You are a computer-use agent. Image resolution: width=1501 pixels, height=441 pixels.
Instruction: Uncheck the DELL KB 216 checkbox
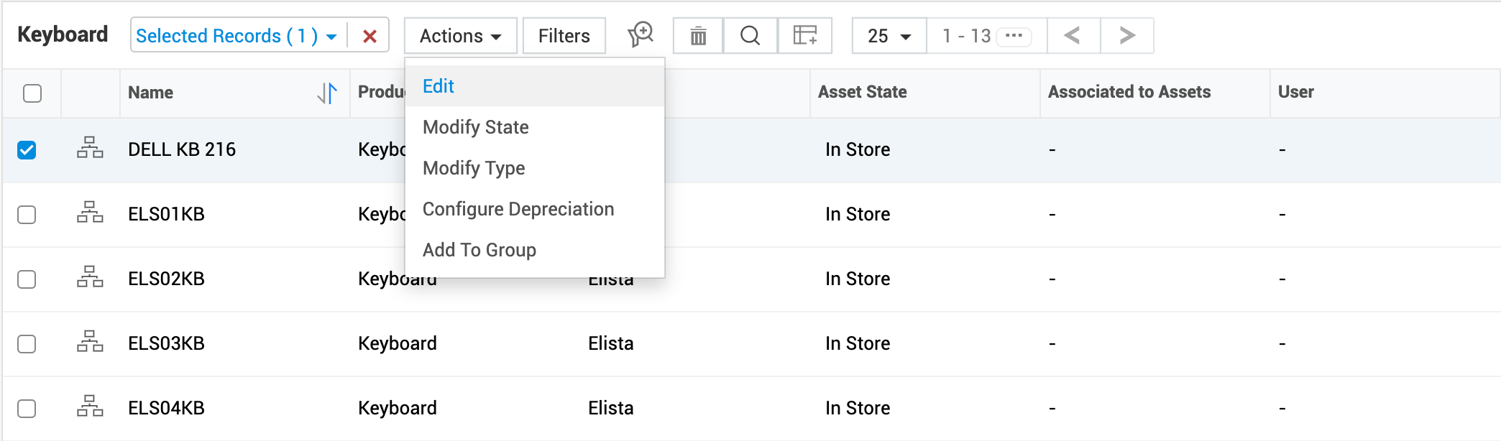point(27,150)
